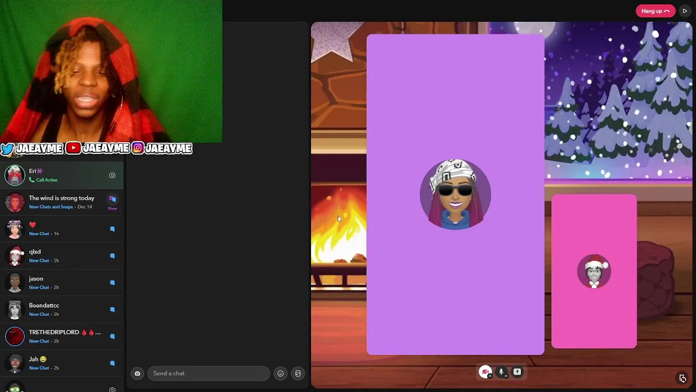Click blue chat icon on qlxd row
Screen dimensions: 696x392
click(113, 256)
